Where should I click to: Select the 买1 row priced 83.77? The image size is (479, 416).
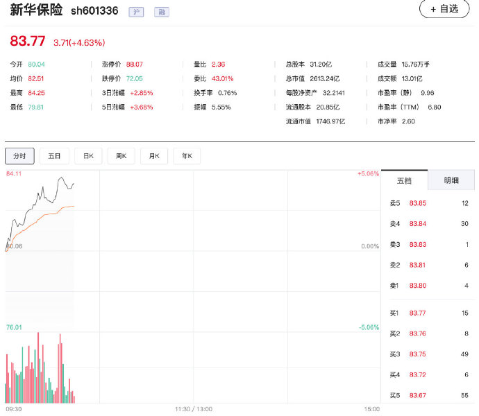(429, 313)
